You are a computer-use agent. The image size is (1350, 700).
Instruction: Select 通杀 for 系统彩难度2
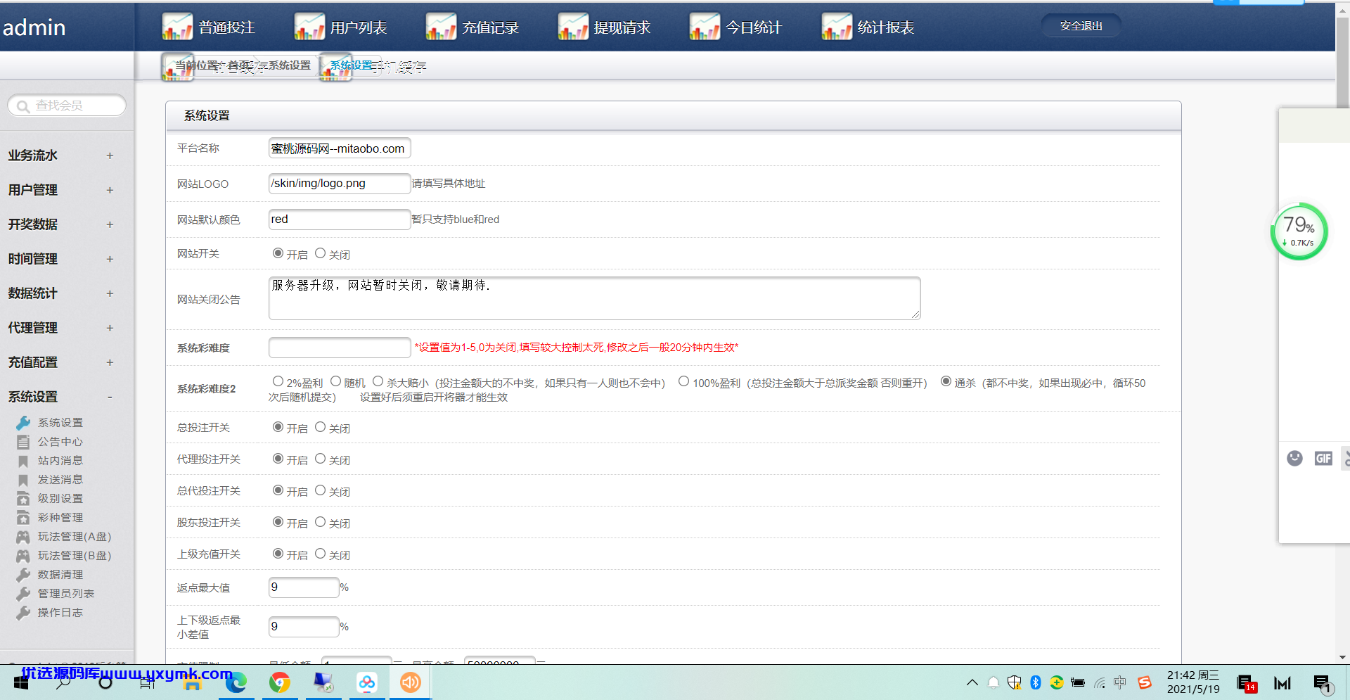pos(946,381)
